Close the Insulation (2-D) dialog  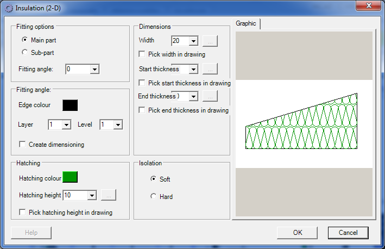point(369,5)
